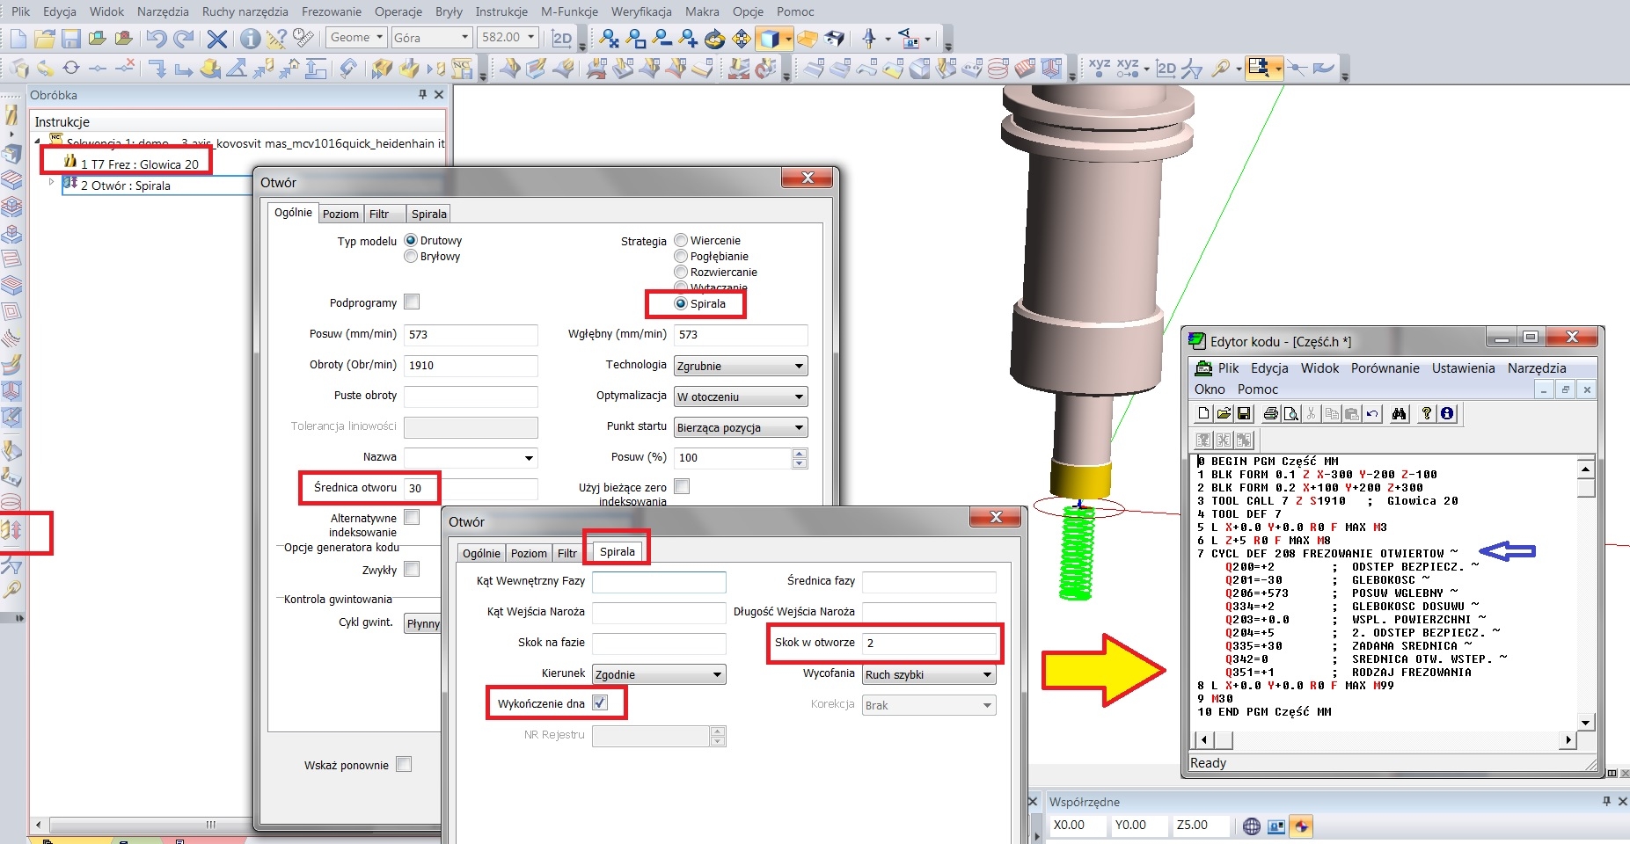Select the Drutowy model type radio
This screenshot has height=844, width=1630.
click(x=411, y=240)
